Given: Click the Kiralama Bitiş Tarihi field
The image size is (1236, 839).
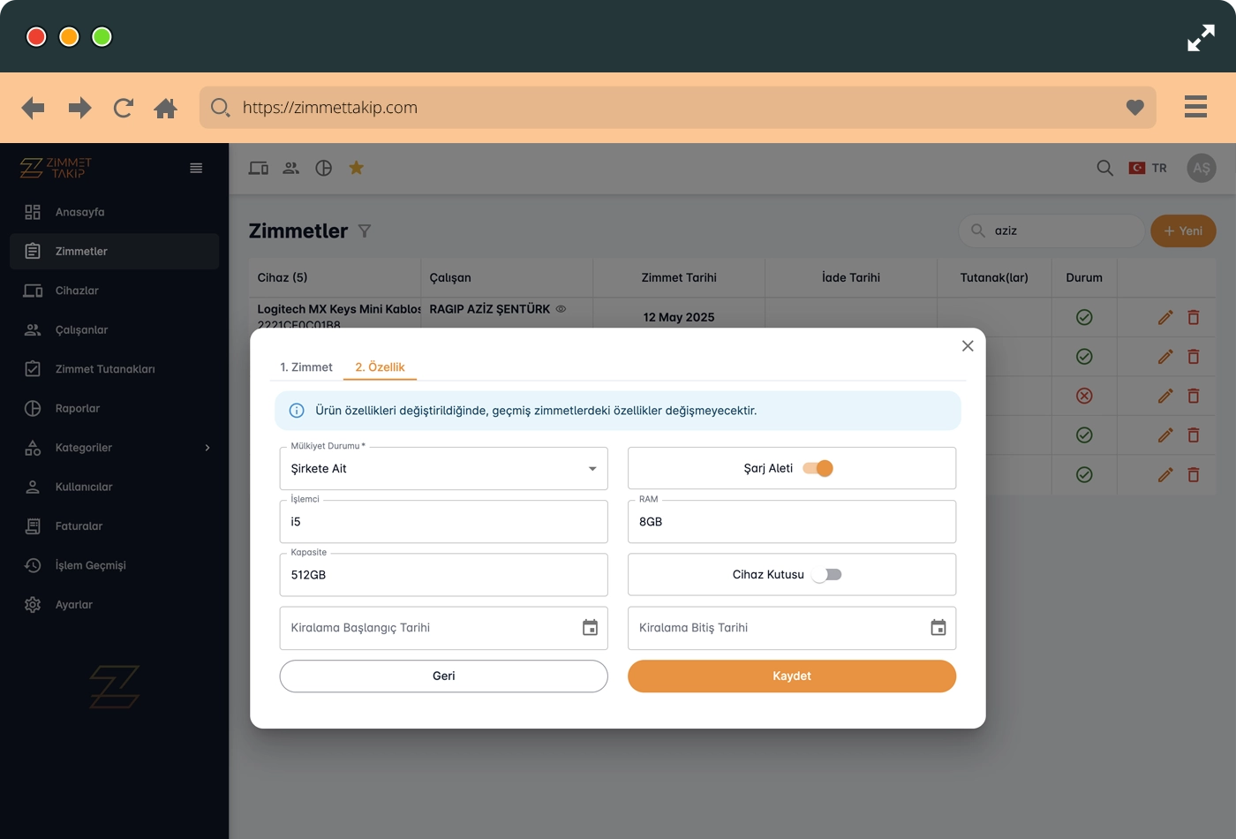Looking at the screenshot, I should pos(792,628).
